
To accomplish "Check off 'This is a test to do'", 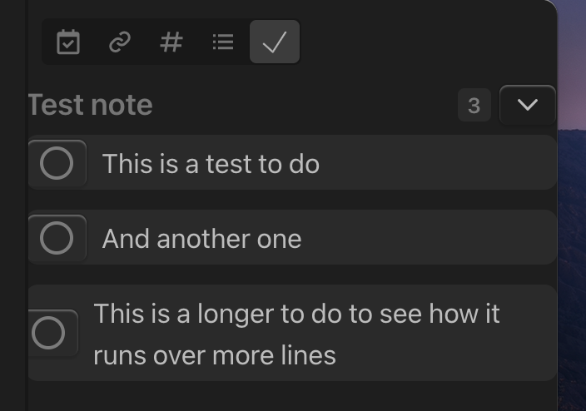I will click(x=57, y=163).
